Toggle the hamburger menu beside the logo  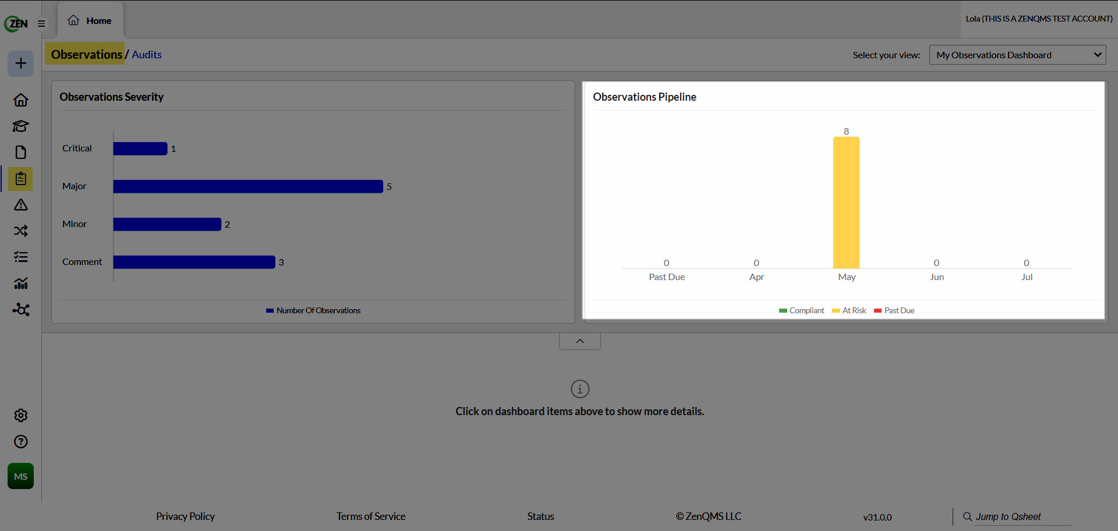41,24
